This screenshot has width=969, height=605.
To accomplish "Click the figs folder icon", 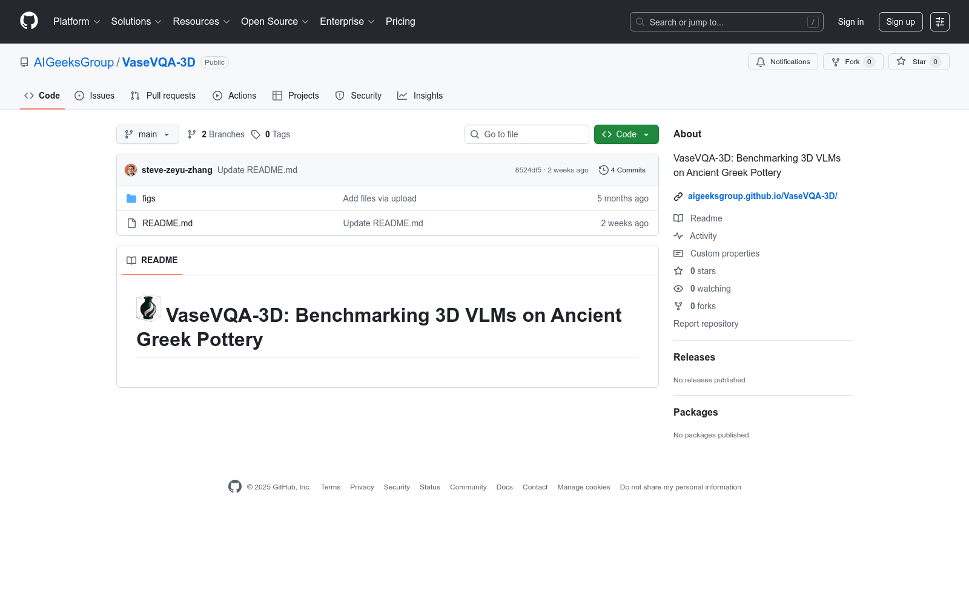I will [x=131, y=198].
